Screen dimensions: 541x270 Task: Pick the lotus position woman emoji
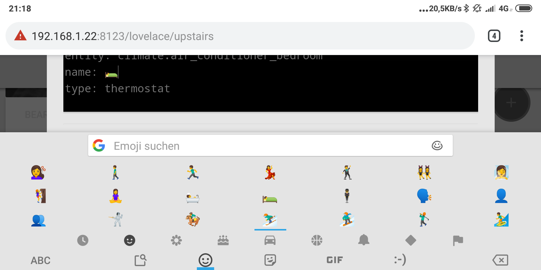(x=115, y=196)
